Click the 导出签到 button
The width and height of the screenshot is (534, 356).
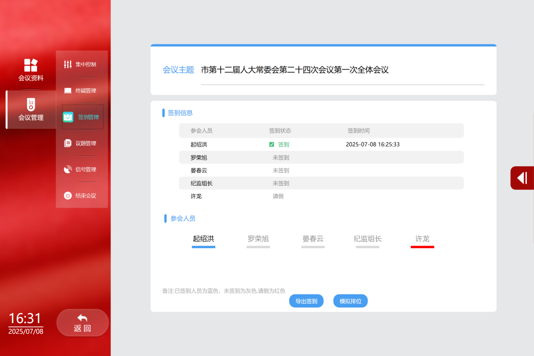click(306, 301)
